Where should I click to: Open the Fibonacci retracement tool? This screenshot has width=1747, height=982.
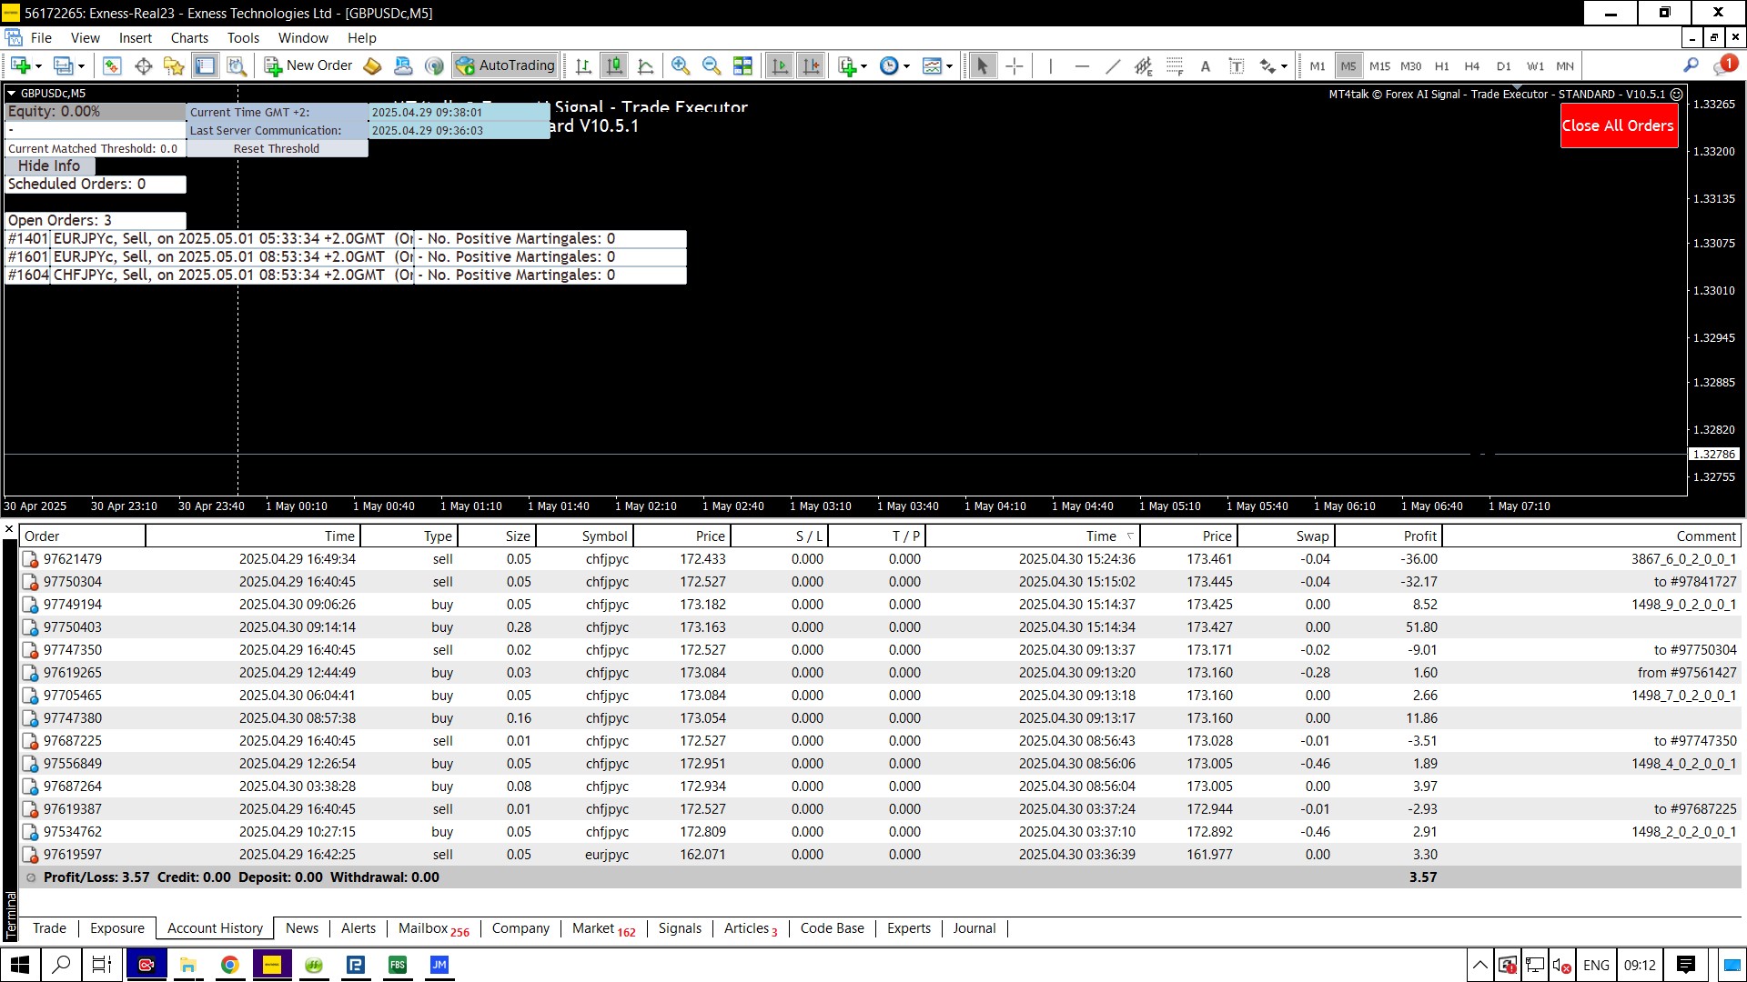point(1175,65)
